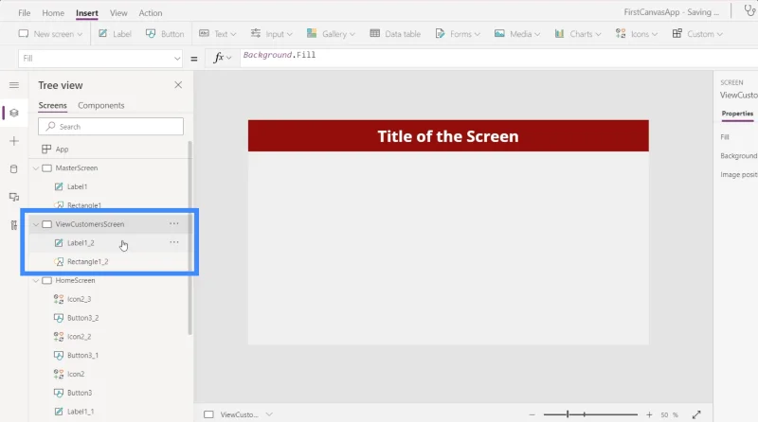This screenshot has width=758, height=422.
Task: Open the Forms dropdown
Action: [458, 34]
